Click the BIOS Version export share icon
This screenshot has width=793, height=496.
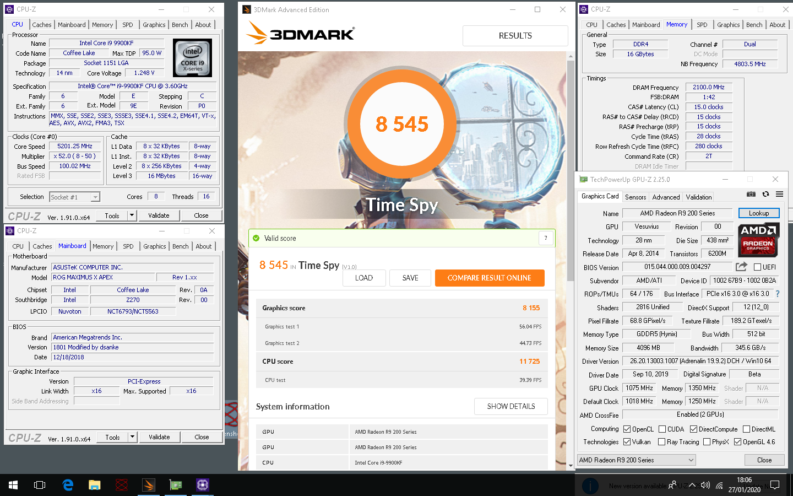click(x=741, y=267)
